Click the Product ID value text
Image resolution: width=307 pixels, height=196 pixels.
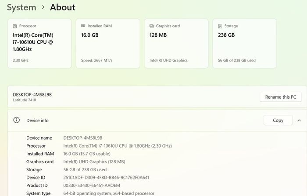92,186
